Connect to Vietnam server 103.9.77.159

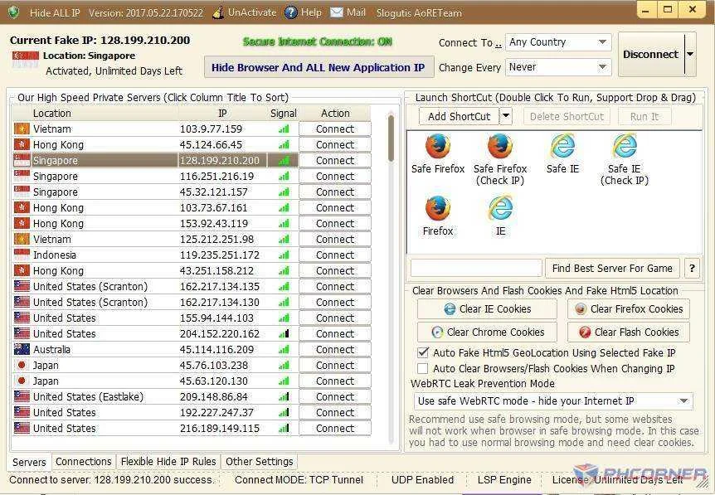pos(335,129)
